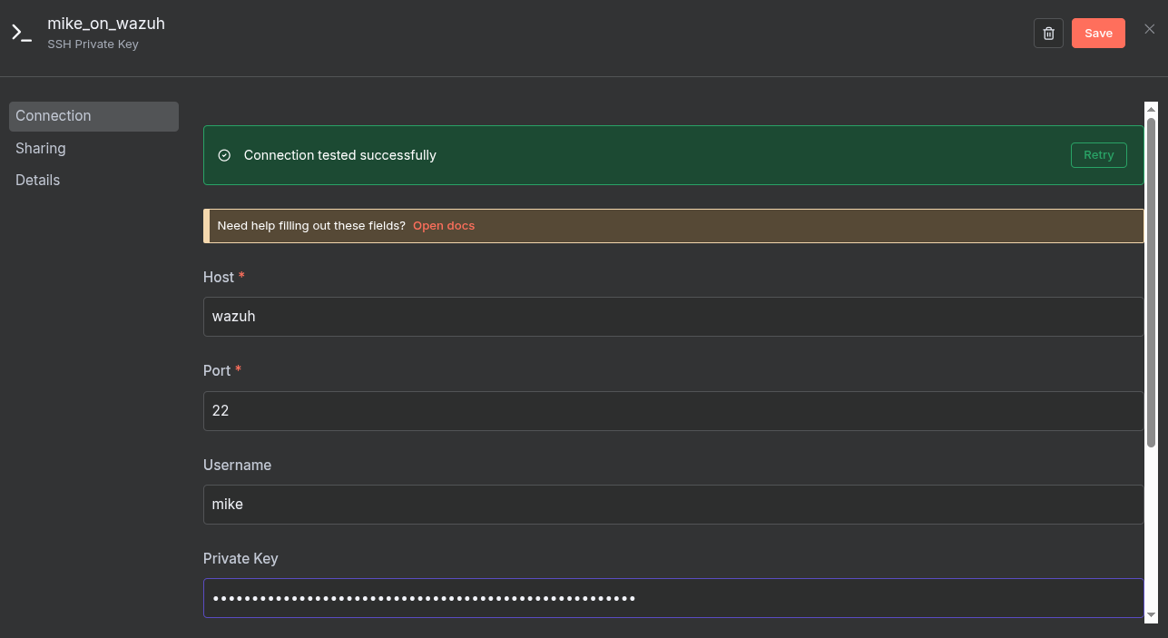Open docs link for field help

(444, 226)
